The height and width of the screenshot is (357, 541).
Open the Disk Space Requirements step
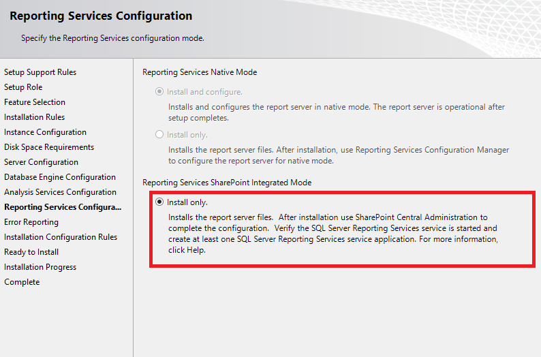(x=49, y=147)
